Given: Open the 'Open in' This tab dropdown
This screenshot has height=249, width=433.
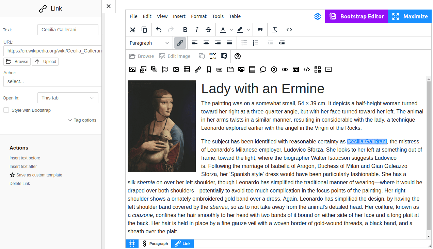Looking at the screenshot, I should click(x=68, y=98).
